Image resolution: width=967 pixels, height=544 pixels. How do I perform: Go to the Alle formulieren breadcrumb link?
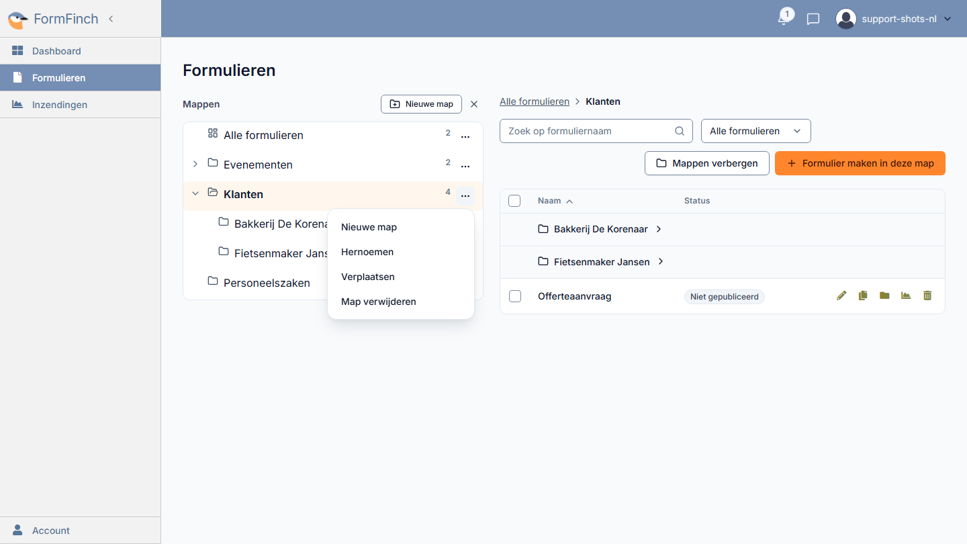pos(535,101)
